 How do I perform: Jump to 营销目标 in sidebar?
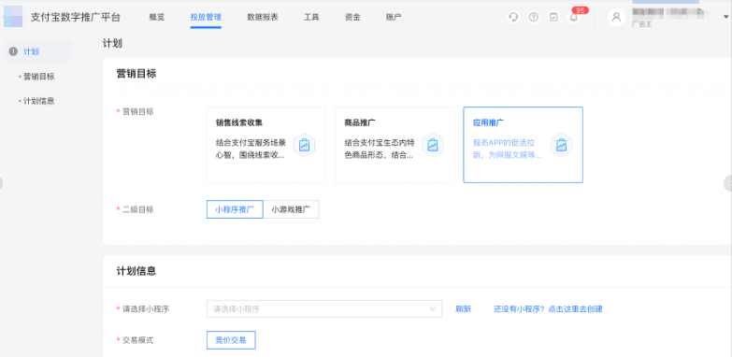point(39,76)
